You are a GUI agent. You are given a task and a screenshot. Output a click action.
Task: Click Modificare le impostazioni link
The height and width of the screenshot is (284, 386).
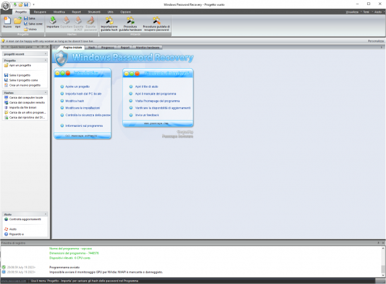tap(83, 108)
